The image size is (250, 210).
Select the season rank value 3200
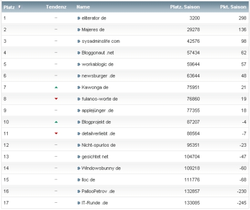pos(194,18)
